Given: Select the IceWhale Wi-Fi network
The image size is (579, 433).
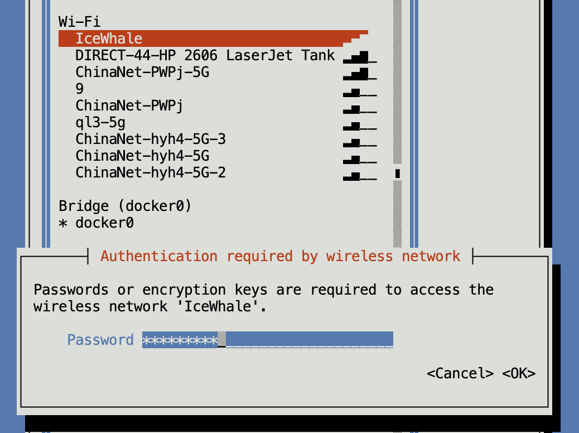Looking at the screenshot, I should pyautogui.click(x=109, y=39).
